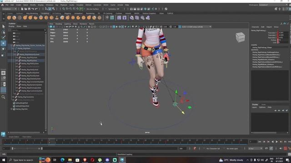Screen dimensions: 291x163
Task: Select the Freeze sculpt tool
Action: pos(100,18)
